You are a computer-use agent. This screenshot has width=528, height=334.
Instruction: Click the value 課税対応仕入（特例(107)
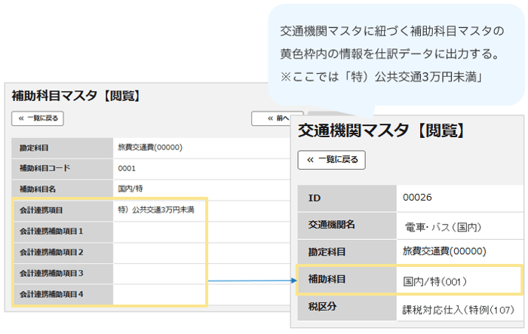tap(459, 310)
